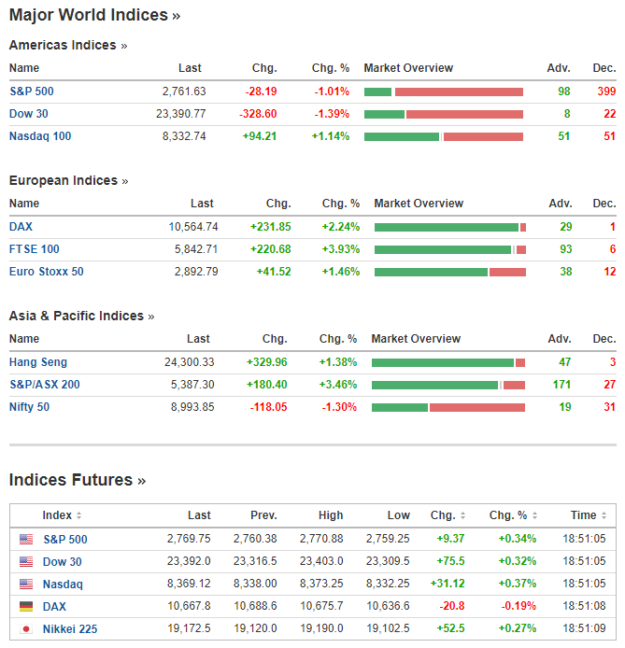The image size is (625, 648).
Task: Click S&P 500 last value 2,761.63
Action: point(184,92)
